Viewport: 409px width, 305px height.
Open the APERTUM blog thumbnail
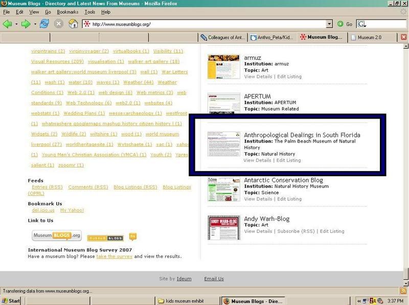click(224, 104)
